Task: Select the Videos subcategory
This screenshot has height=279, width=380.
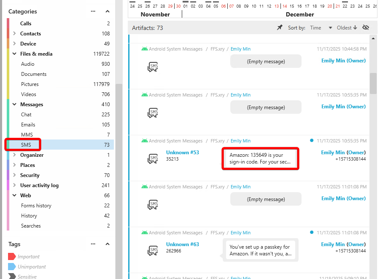Action: (x=60, y=94)
